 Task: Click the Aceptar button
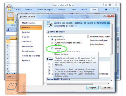pyautogui.click(x=92, y=88)
